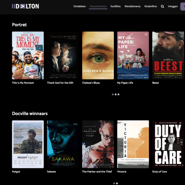Click the Docville winnaars section heading
The height and width of the screenshot is (185, 185).
[x=30, y=114]
